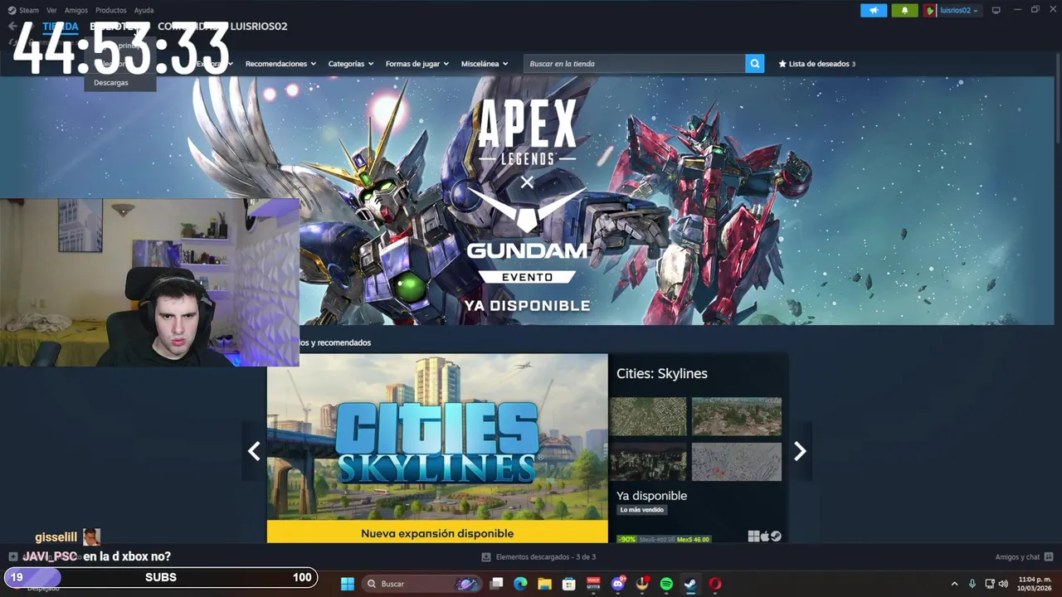The height and width of the screenshot is (597, 1062).
Task: Click the Lo más vendido tag
Action: click(642, 510)
